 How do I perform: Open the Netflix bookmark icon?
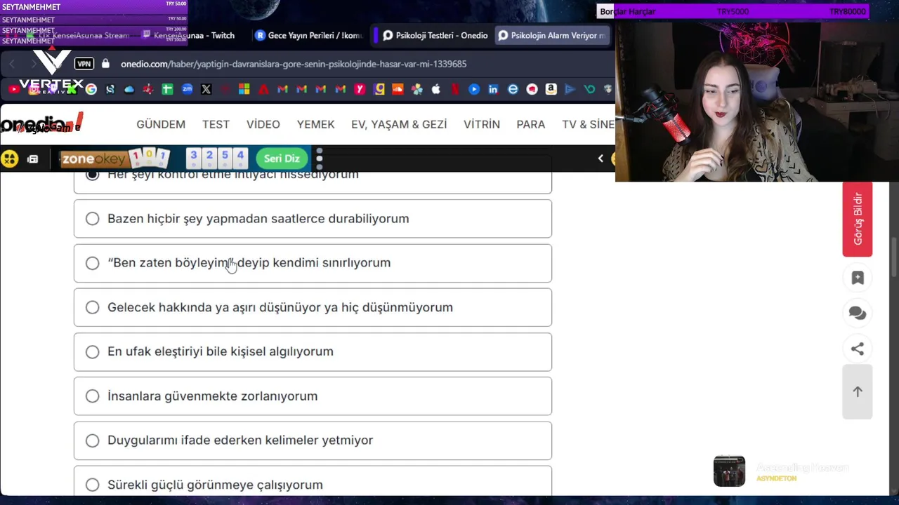[455, 89]
